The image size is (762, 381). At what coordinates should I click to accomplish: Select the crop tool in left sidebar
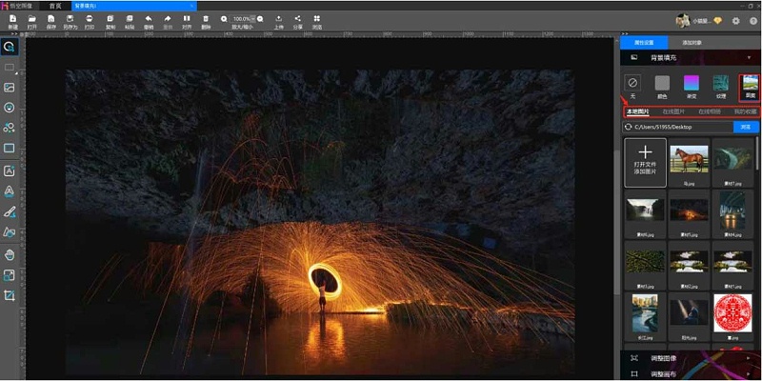tap(10, 296)
